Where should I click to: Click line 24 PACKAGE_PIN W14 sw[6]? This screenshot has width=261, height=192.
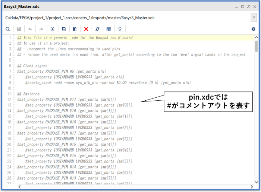(67, 167)
